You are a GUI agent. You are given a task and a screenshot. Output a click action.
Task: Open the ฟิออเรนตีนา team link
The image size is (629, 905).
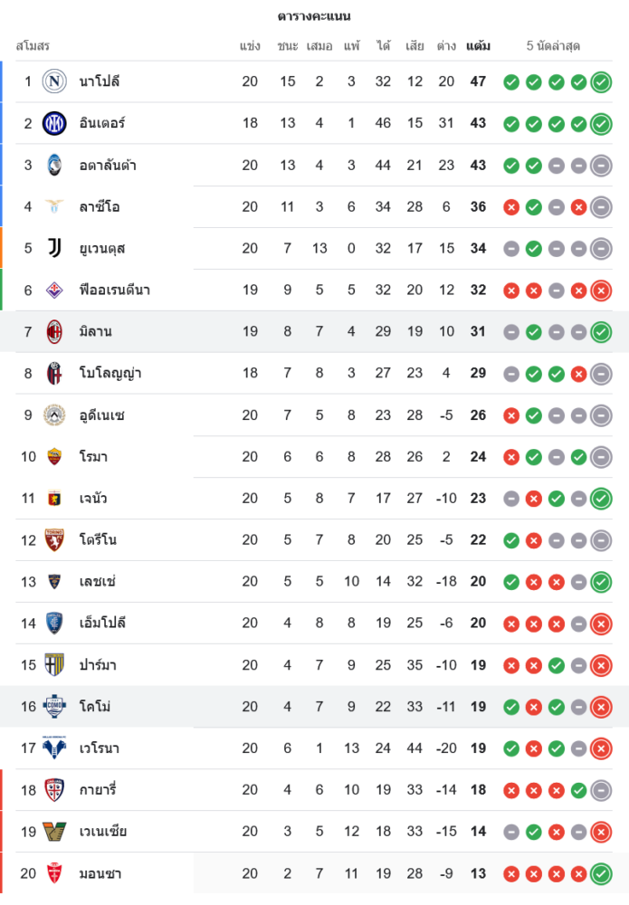114,290
